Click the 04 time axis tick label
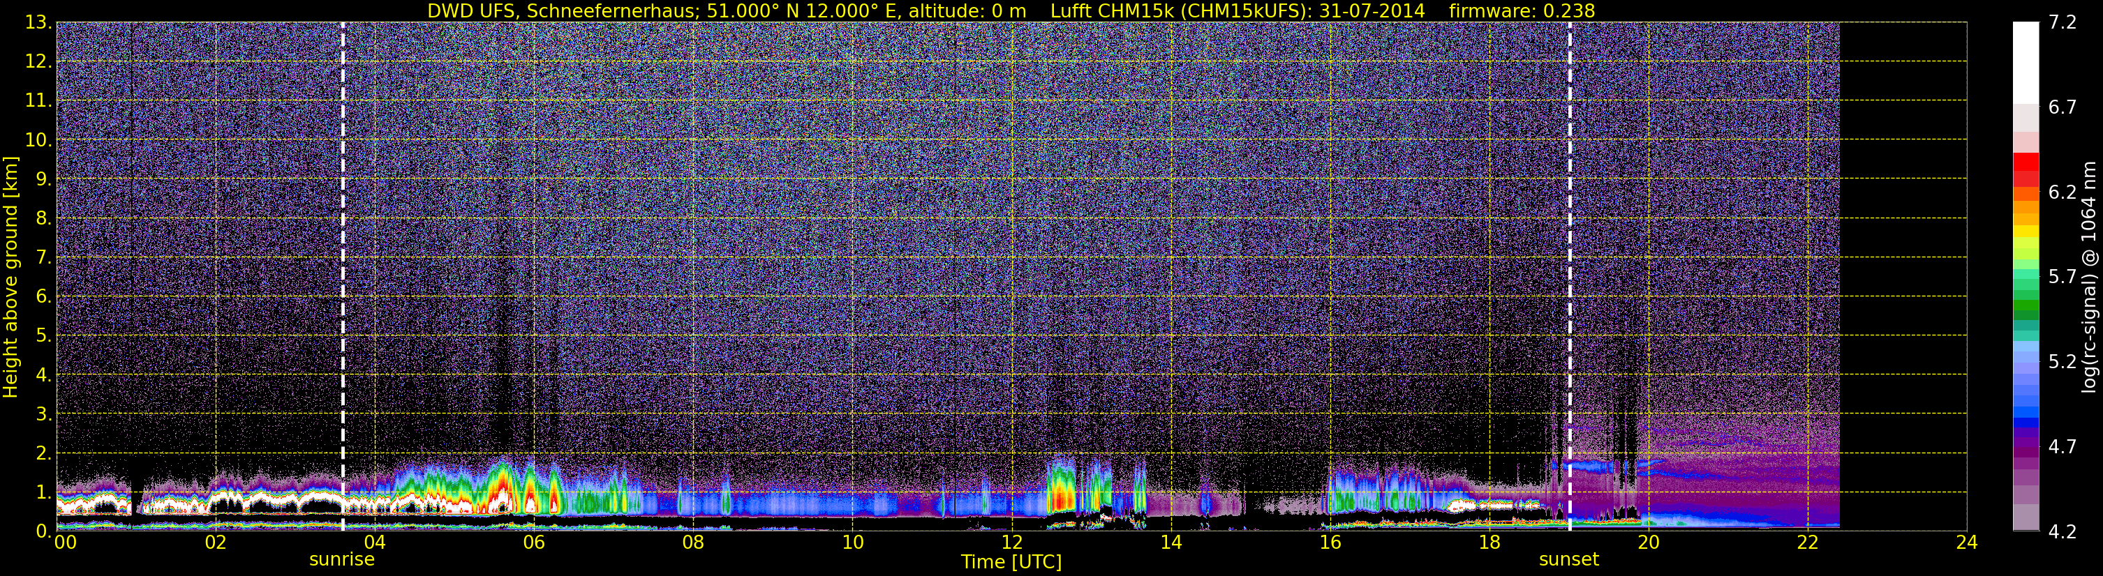 pyautogui.click(x=375, y=543)
